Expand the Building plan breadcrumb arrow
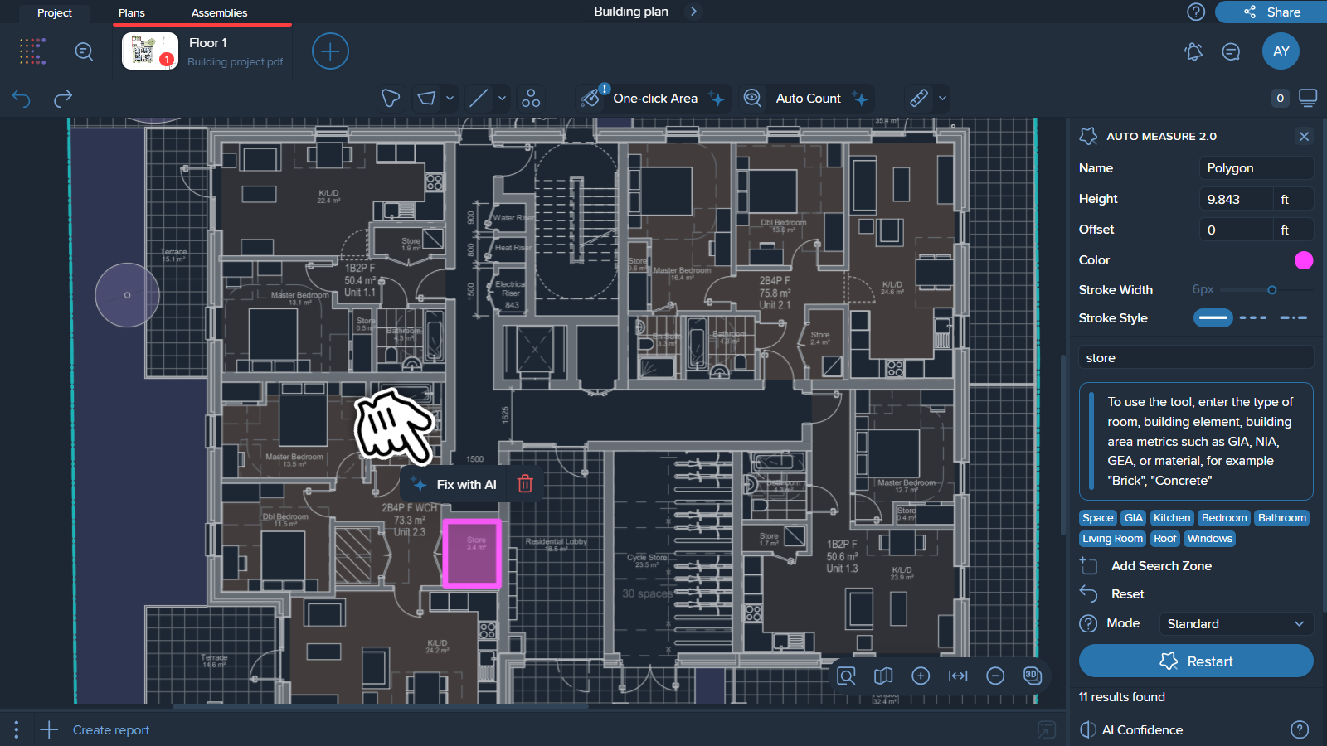This screenshot has width=1327, height=746. (x=694, y=12)
